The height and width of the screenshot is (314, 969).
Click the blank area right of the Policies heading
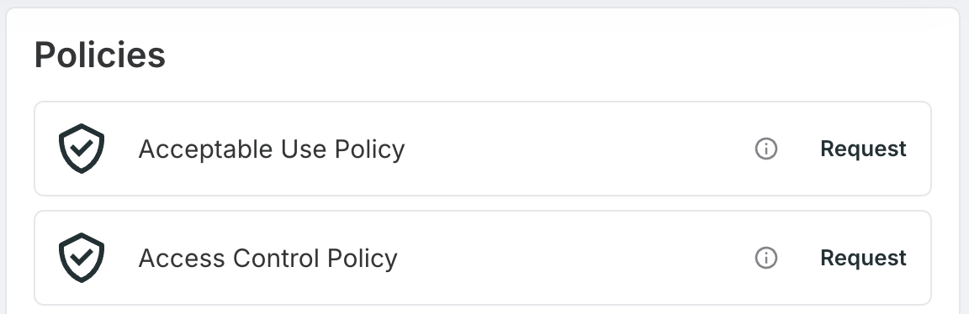tap(556, 55)
